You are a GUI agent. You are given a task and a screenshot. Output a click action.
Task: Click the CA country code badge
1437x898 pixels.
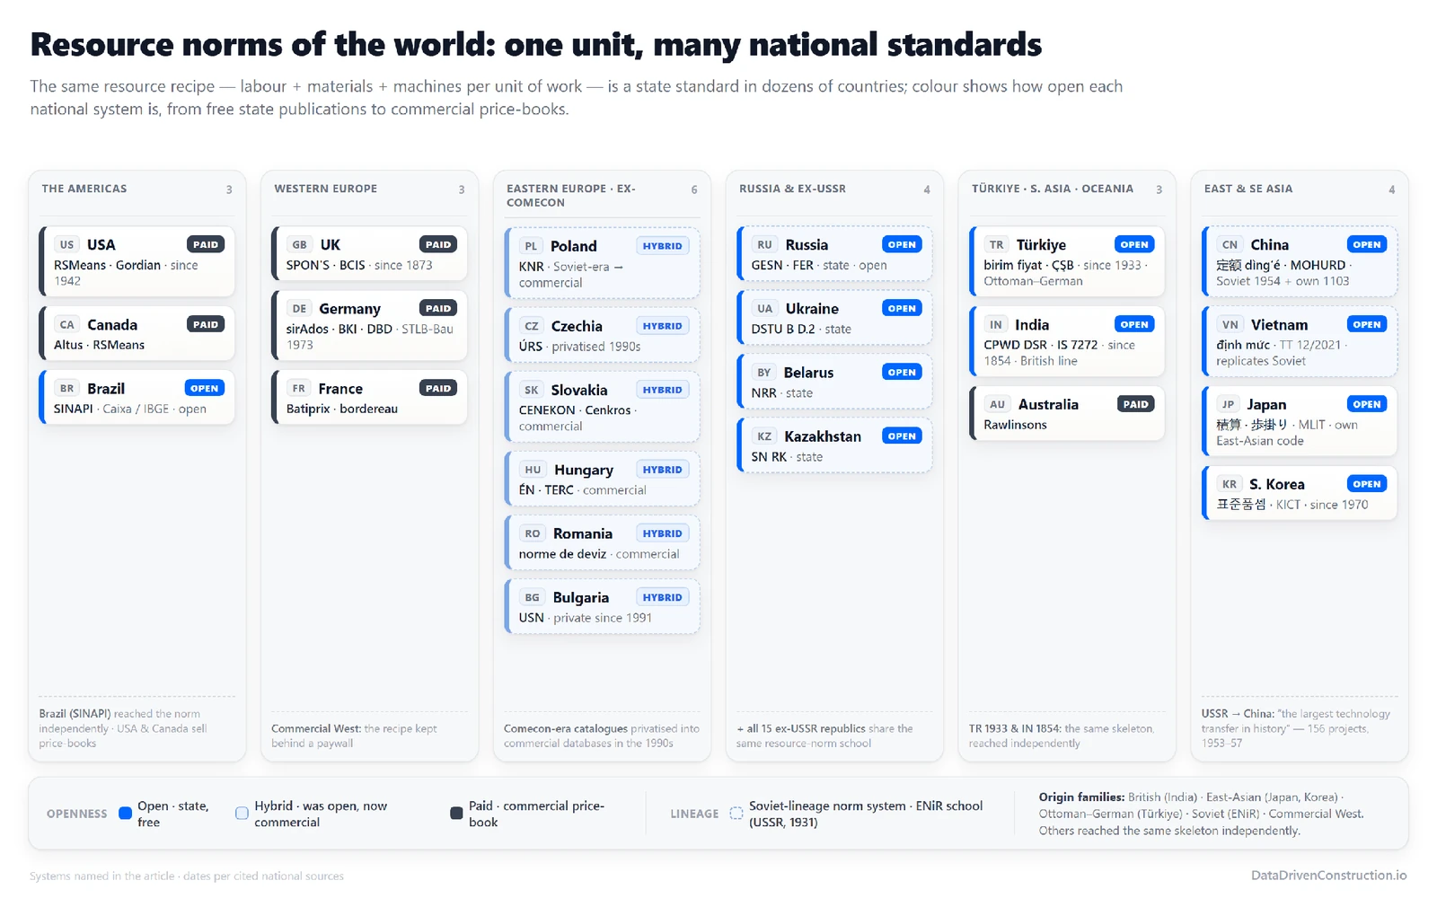[x=66, y=324]
